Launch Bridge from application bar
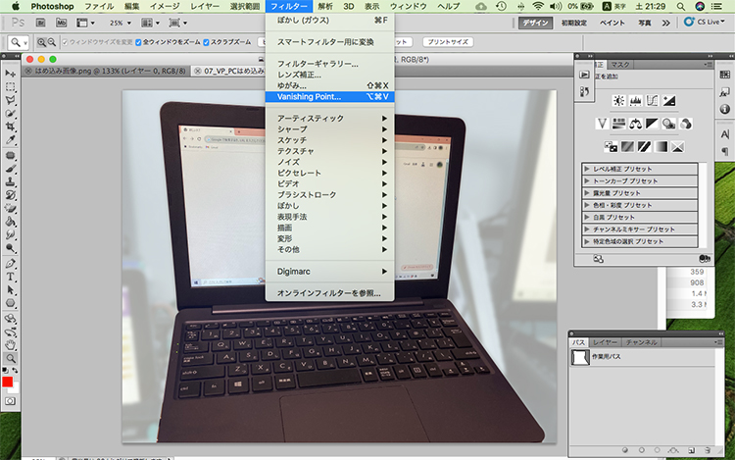Viewport: 735px width, 460px height. point(41,23)
